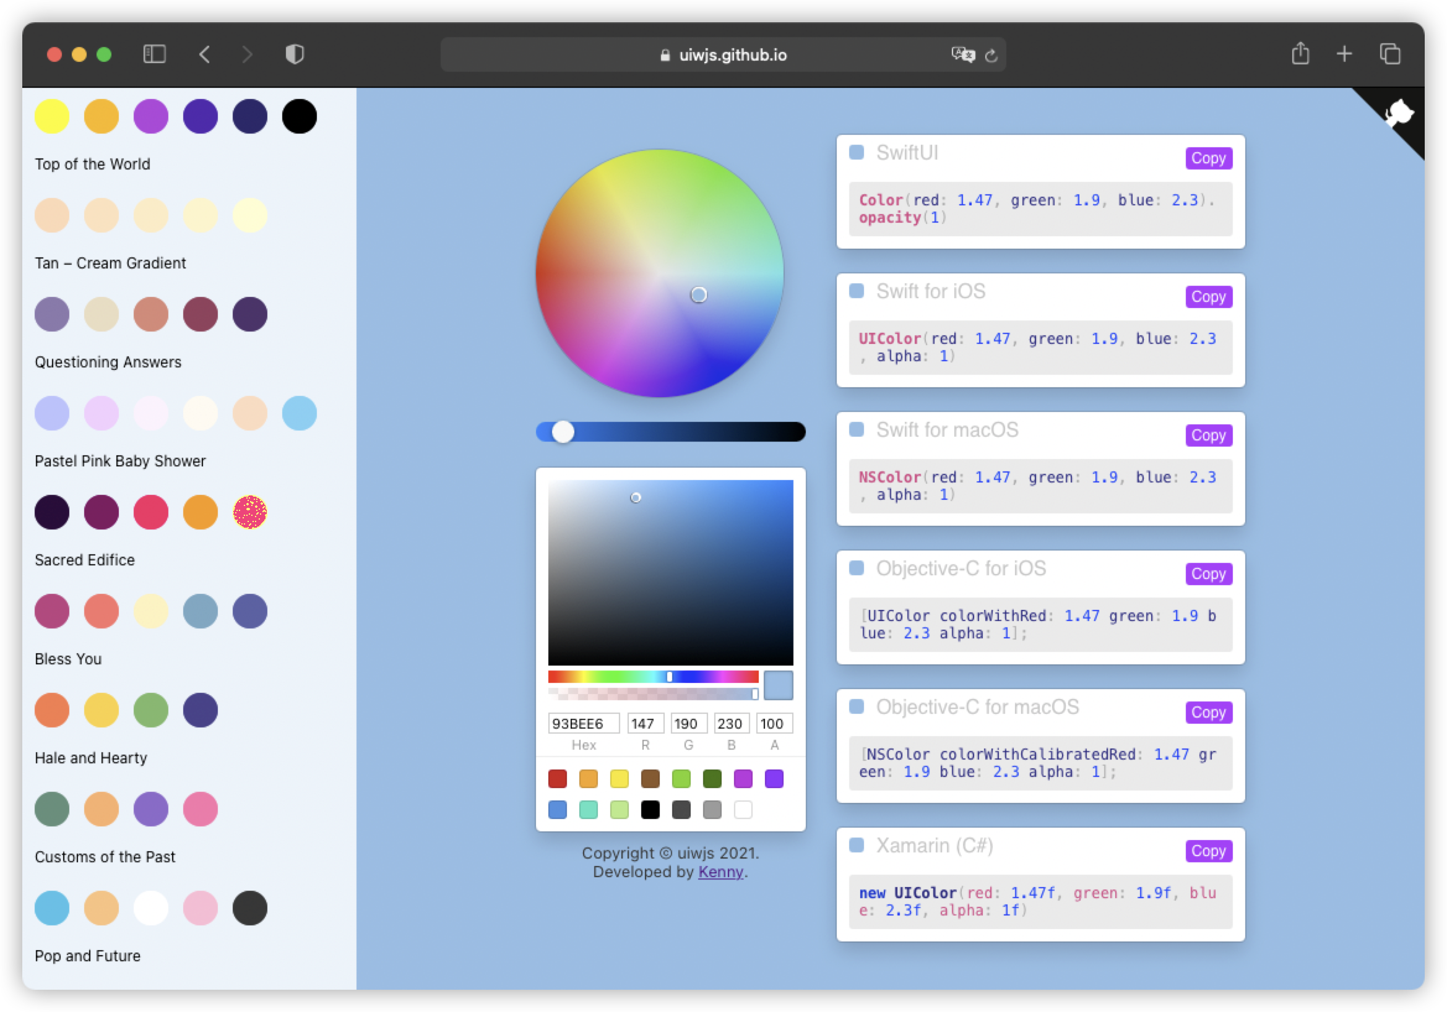The height and width of the screenshot is (1012, 1447).
Task: Toggle the checkbox next to SwiftUI
Action: [x=857, y=152]
